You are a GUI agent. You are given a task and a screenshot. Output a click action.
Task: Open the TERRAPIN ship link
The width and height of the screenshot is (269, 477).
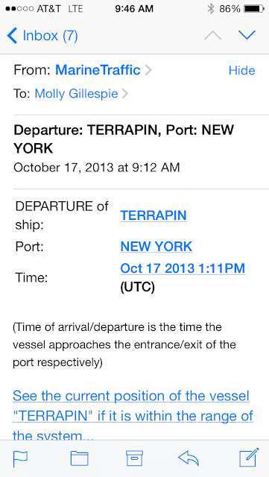pos(154,215)
